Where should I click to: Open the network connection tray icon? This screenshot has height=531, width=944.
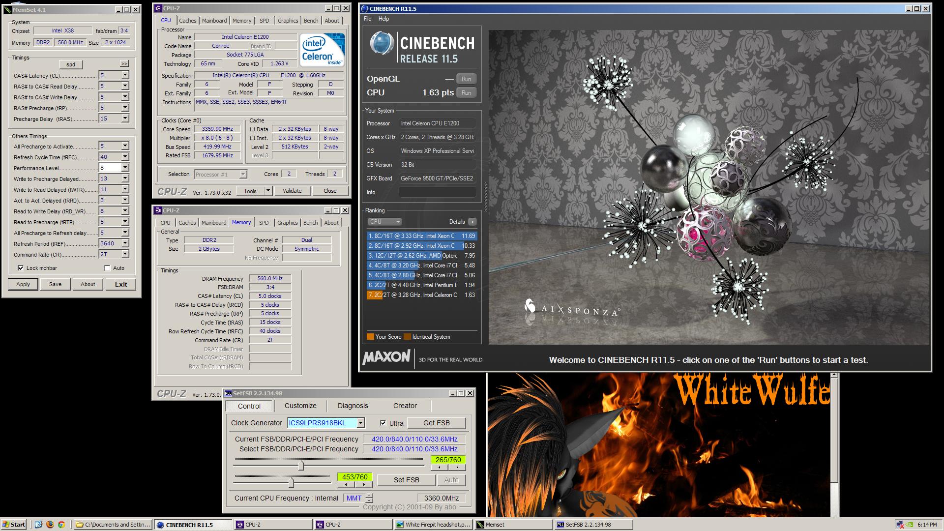point(900,525)
